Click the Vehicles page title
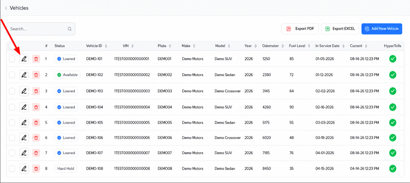 coord(19,8)
